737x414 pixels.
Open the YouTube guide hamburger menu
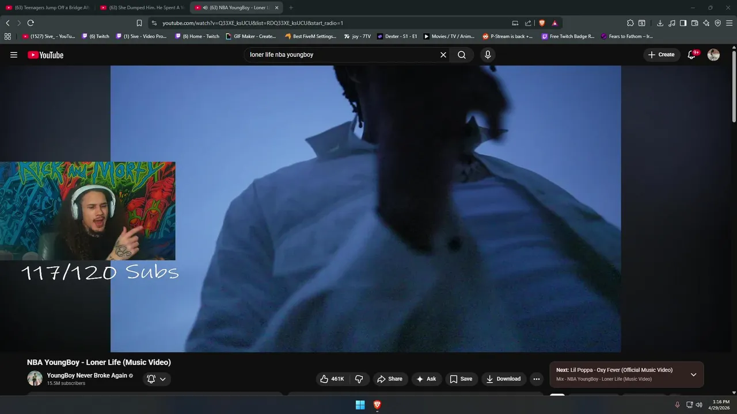tap(14, 55)
